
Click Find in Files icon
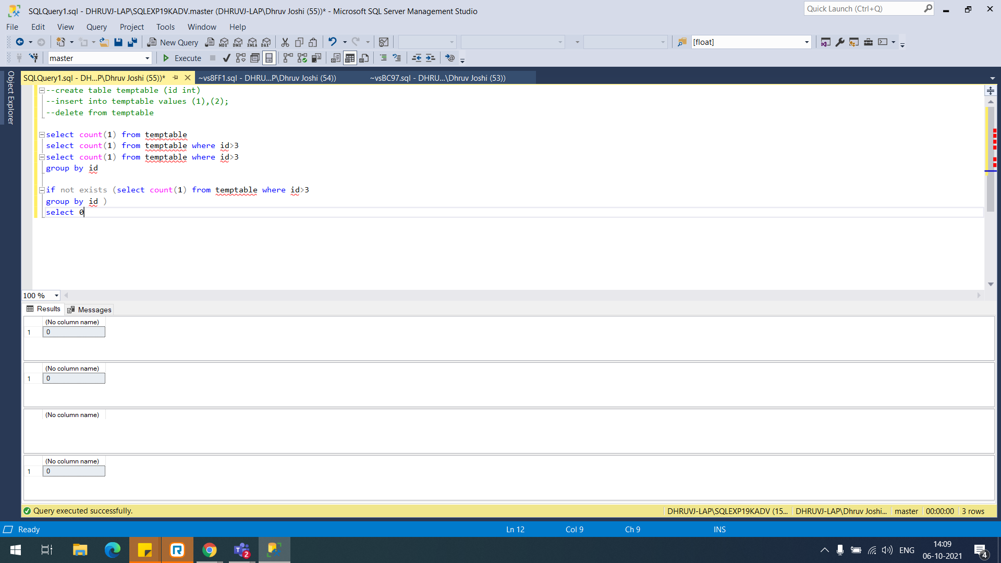pos(682,42)
